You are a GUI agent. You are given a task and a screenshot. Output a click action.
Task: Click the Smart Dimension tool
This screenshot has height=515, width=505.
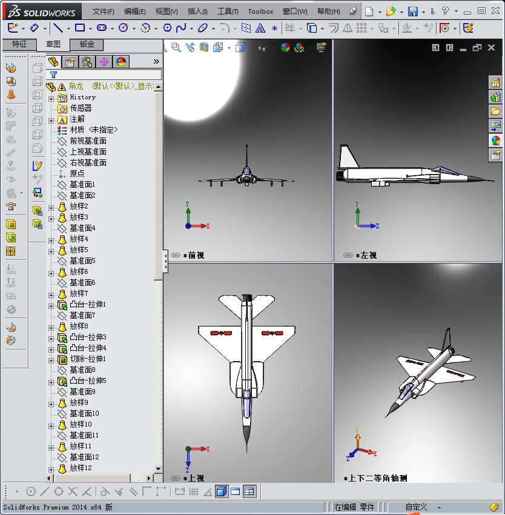34,28
